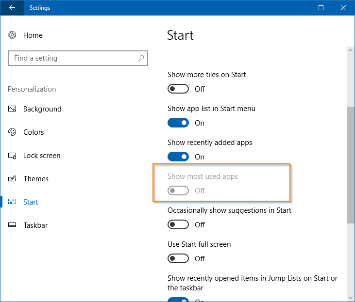Open the Lock screen settings
This screenshot has width=355, height=302.
(x=42, y=156)
